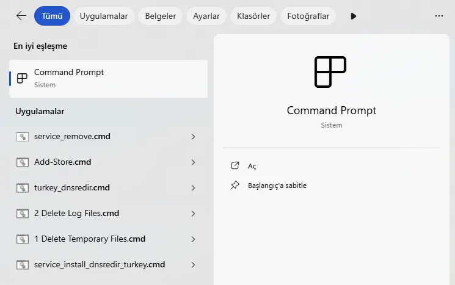Click the large Command Prompt icon in preview
Viewport: 455px width, 285px height.
click(330, 72)
